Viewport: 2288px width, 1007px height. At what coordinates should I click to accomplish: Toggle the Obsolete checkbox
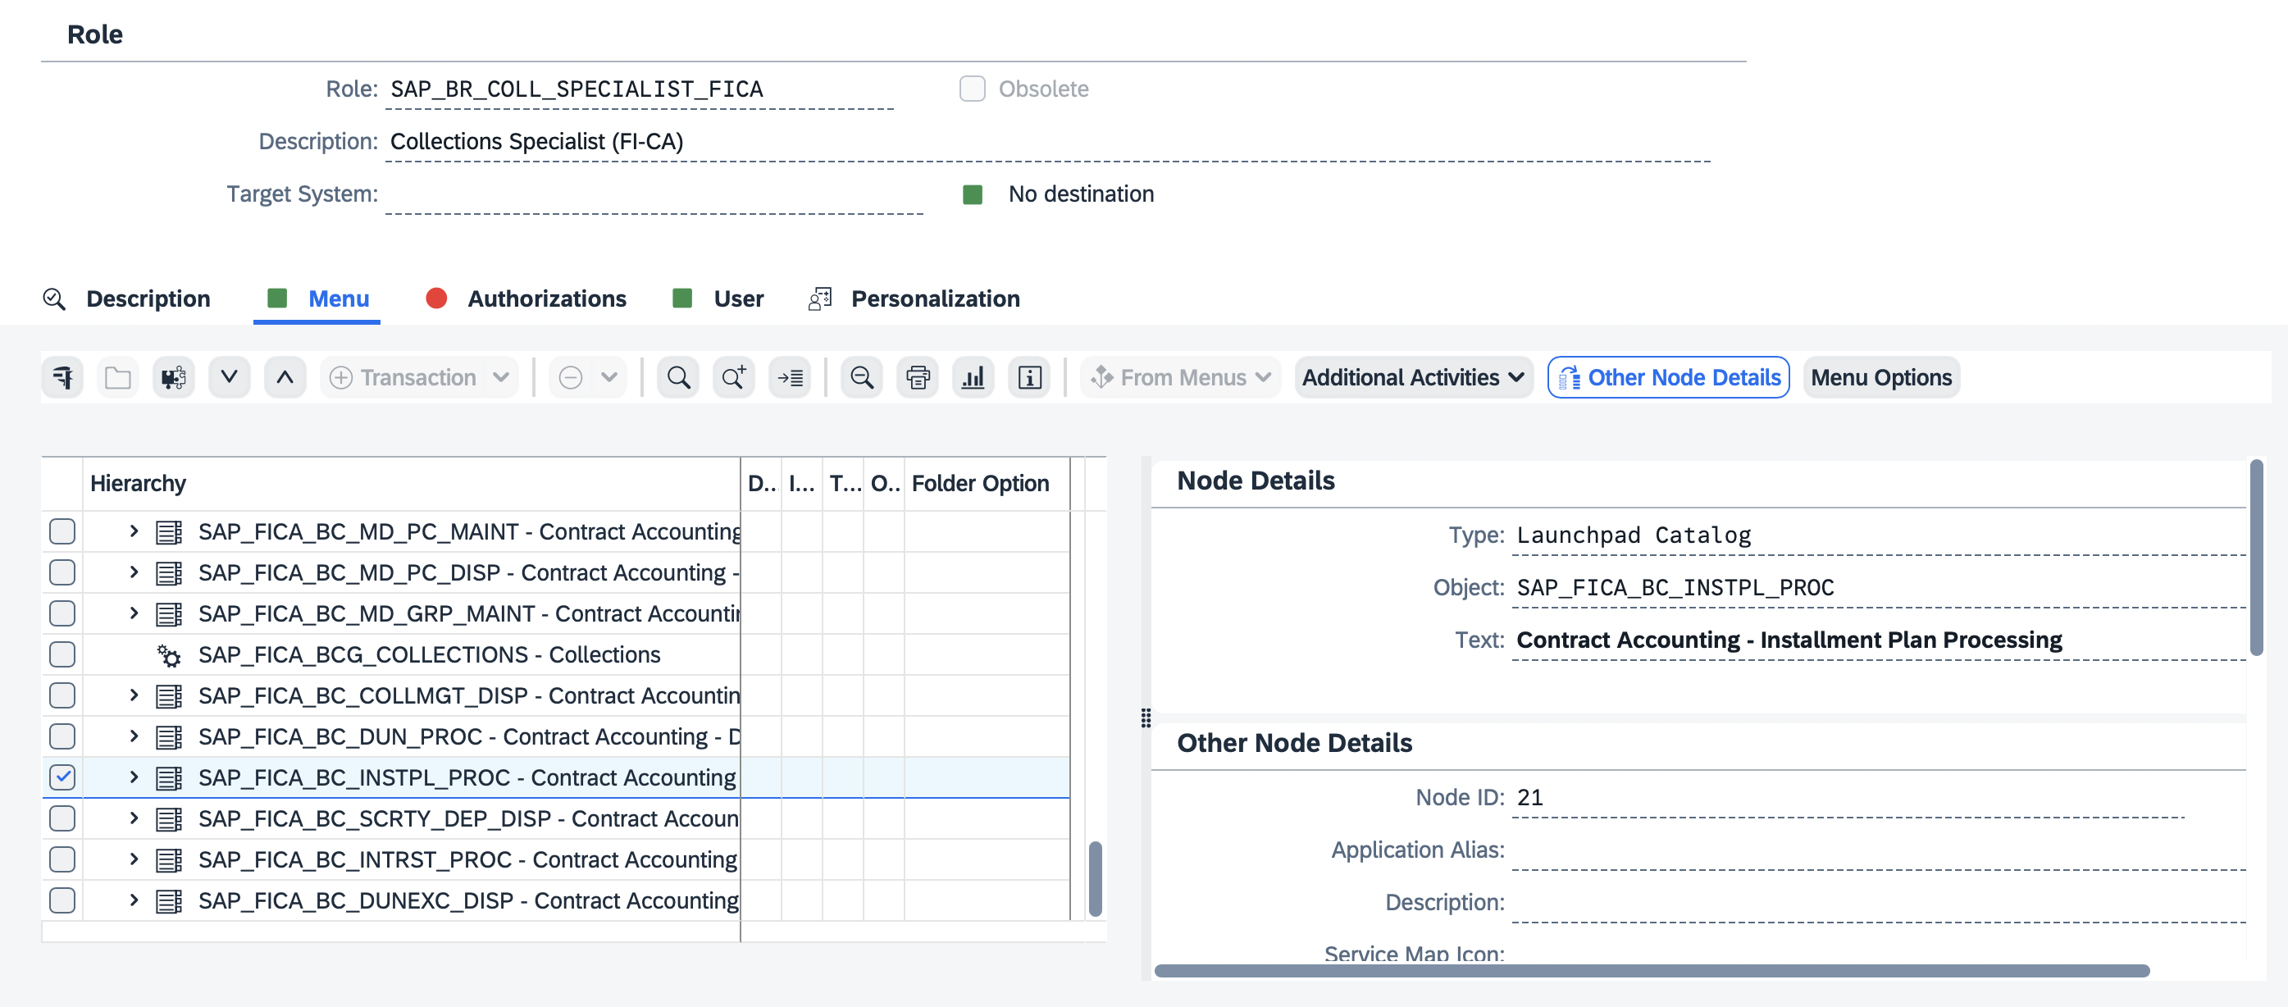coord(973,89)
